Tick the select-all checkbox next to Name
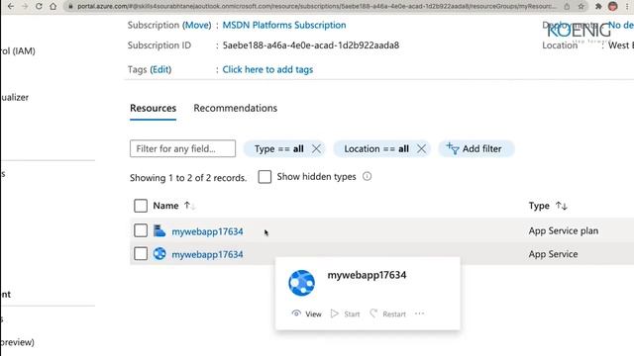 click(x=141, y=206)
